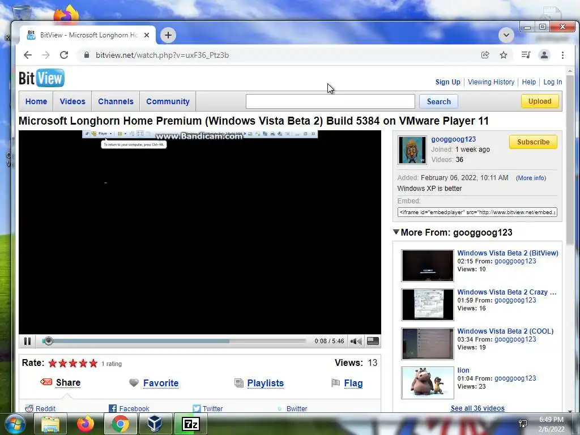Open a new tab with the plus button
580x435 pixels.
click(168, 35)
